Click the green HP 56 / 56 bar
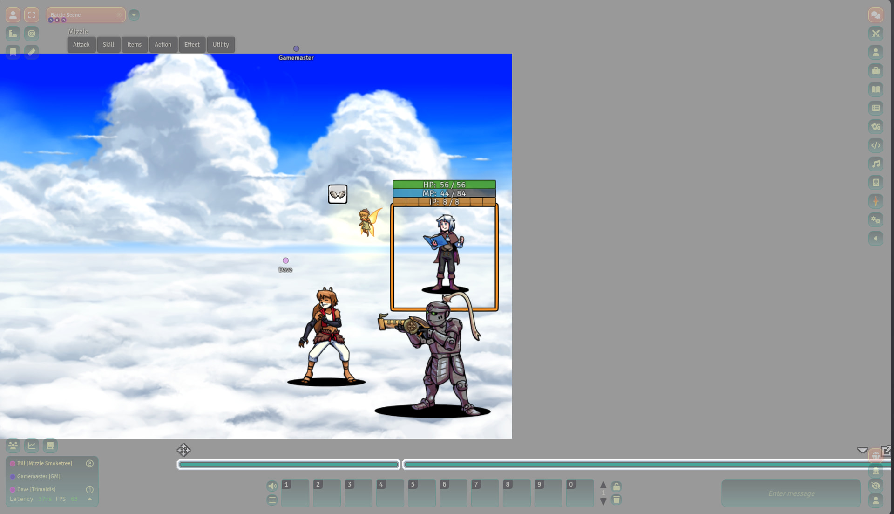 tap(444, 185)
